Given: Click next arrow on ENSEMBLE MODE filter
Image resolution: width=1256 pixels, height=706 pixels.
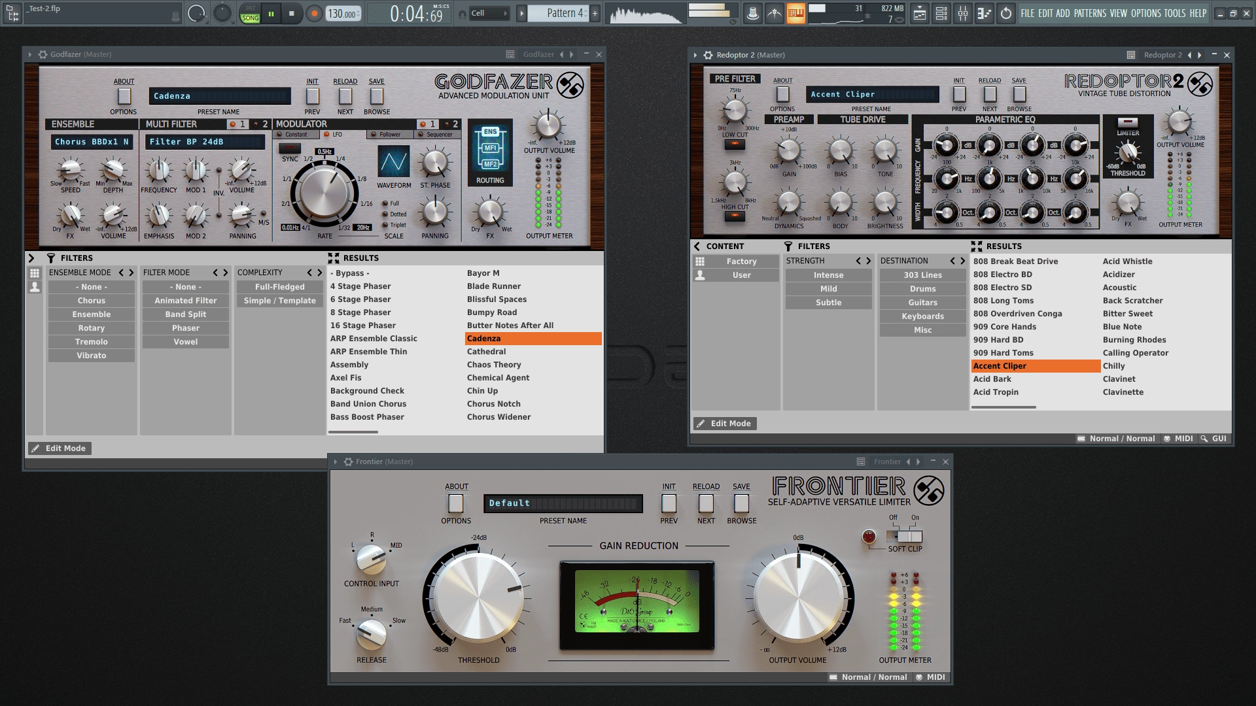Looking at the screenshot, I should [x=131, y=273].
